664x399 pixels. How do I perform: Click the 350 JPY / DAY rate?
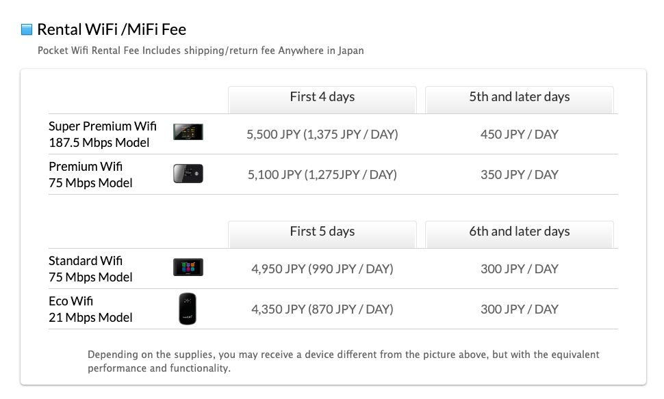pyautogui.click(x=519, y=175)
